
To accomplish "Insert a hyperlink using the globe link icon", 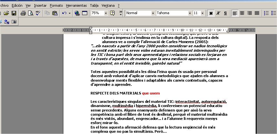I will 77,13.
